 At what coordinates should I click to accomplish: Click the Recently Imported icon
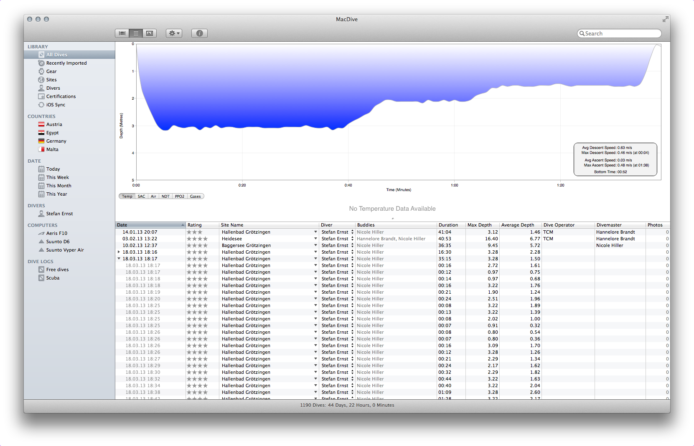41,63
